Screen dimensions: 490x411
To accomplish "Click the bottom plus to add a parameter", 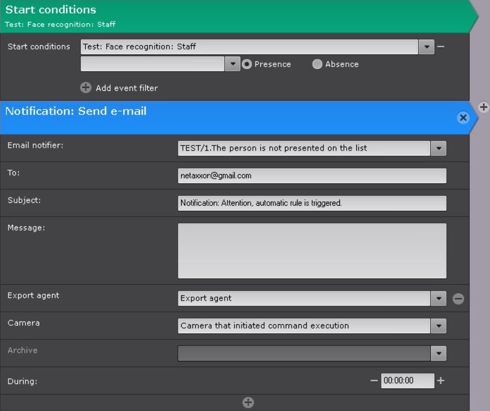I will pos(248,403).
